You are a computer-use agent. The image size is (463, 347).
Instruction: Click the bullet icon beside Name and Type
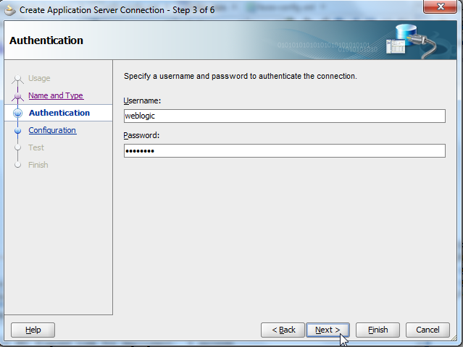click(18, 96)
